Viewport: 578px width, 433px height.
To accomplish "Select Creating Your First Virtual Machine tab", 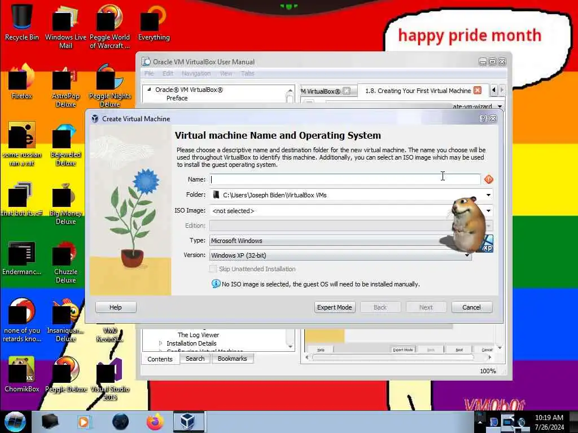I will click(418, 91).
